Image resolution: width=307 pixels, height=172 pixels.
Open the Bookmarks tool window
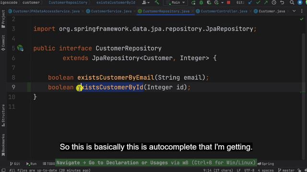coord(3,145)
